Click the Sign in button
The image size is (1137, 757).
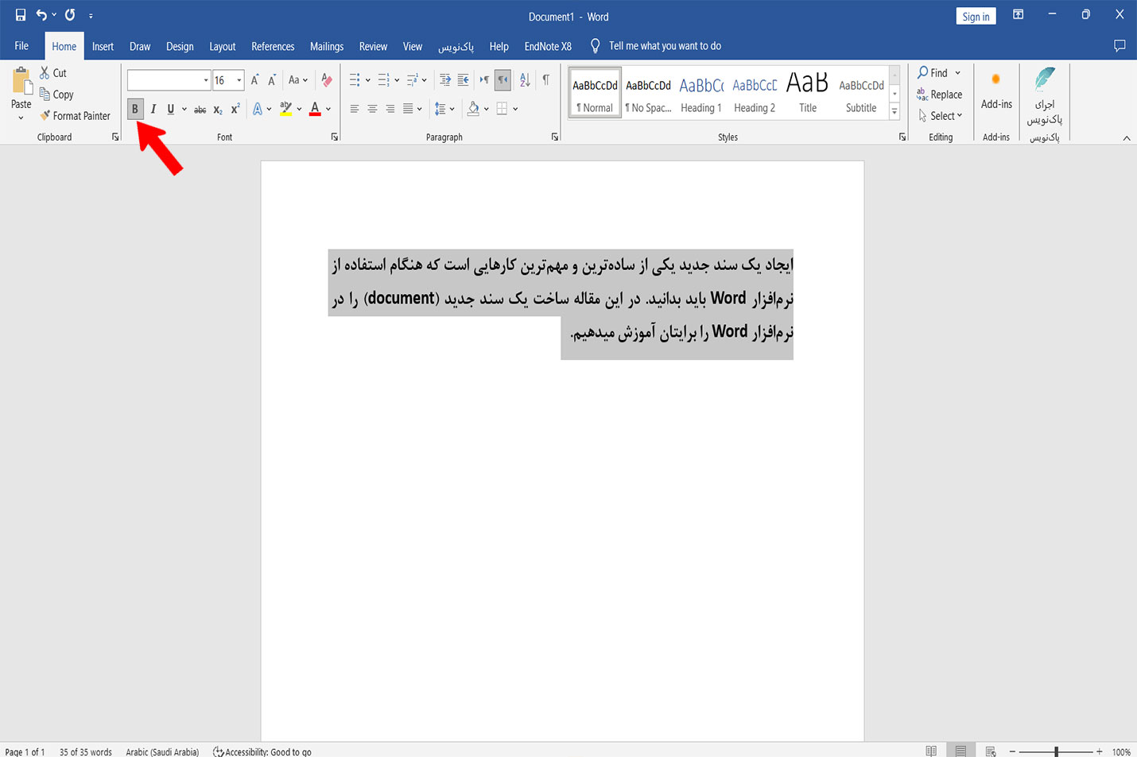pos(976,17)
